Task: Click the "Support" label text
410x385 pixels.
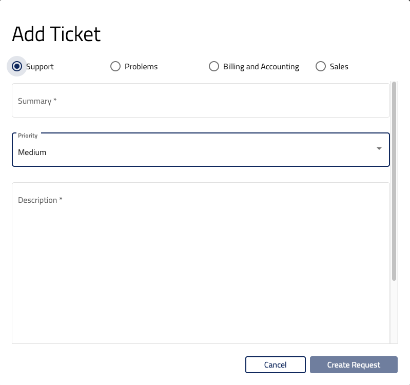Action: tap(40, 67)
